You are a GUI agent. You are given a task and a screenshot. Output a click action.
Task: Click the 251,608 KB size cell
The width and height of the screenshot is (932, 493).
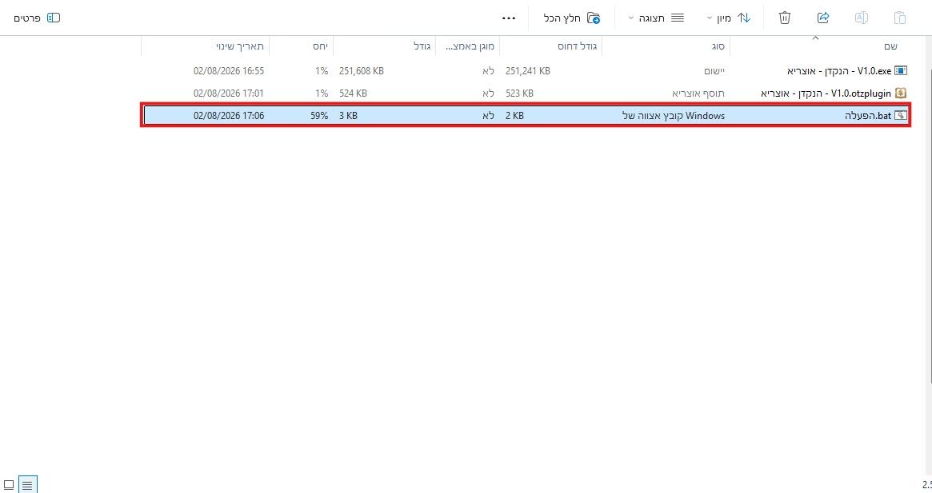click(362, 70)
